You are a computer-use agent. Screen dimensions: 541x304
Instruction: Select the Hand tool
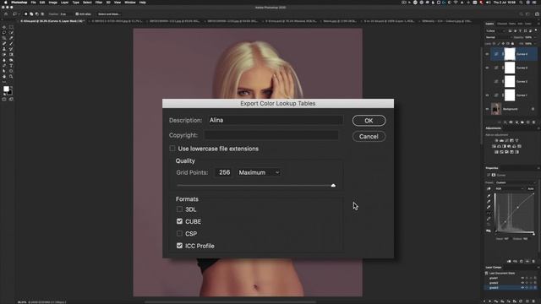(x=4, y=77)
